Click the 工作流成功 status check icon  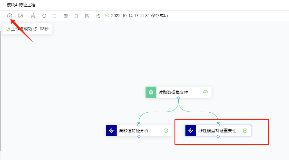pos(8,29)
